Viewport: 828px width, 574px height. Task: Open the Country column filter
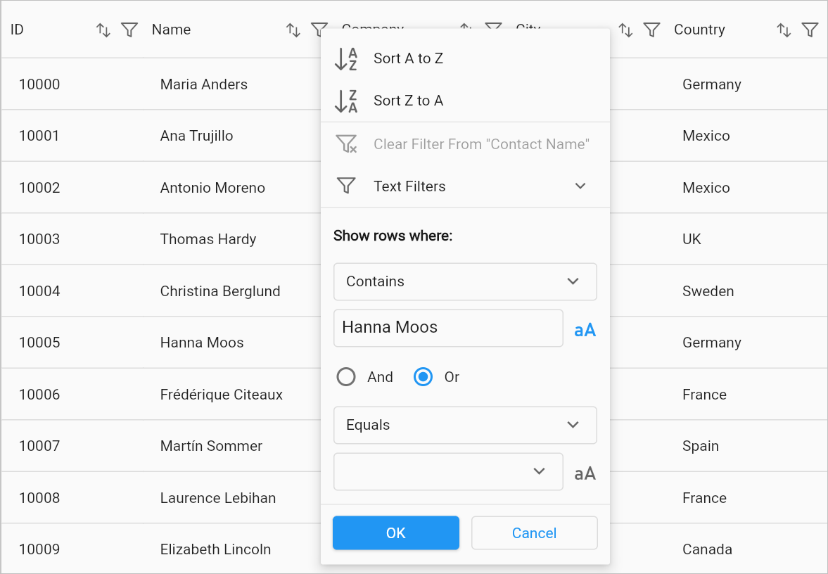coord(810,30)
